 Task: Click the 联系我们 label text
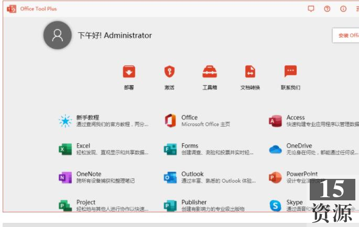290,87
